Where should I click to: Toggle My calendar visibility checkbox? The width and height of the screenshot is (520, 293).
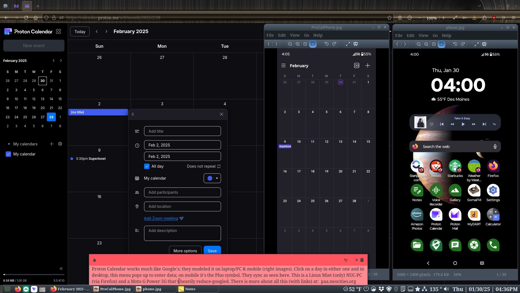[x=8, y=154]
